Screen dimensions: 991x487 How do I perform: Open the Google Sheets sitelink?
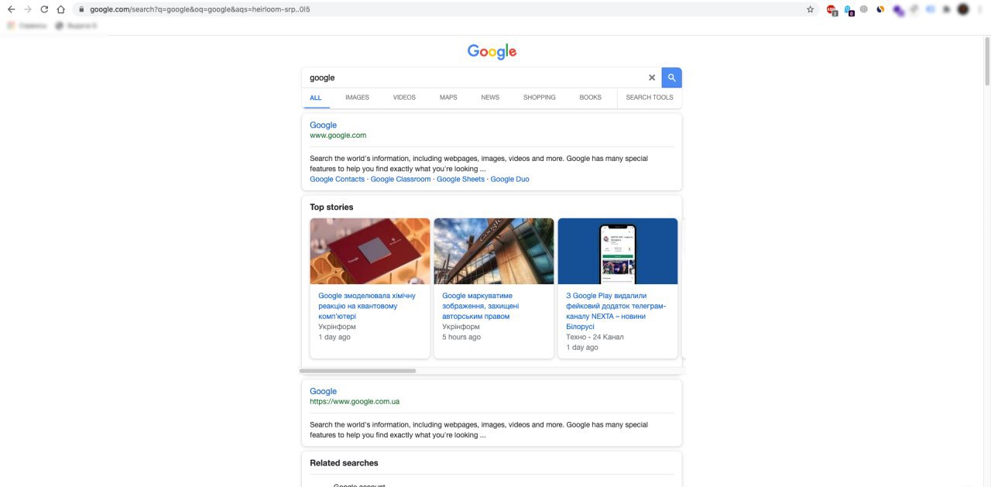click(460, 179)
